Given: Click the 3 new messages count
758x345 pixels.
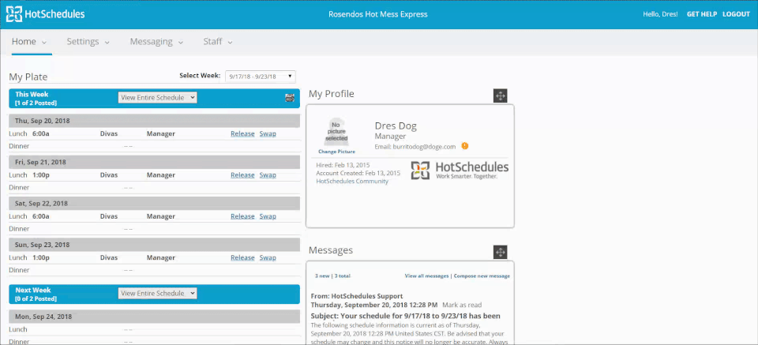Looking at the screenshot, I should [x=322, y=276].
